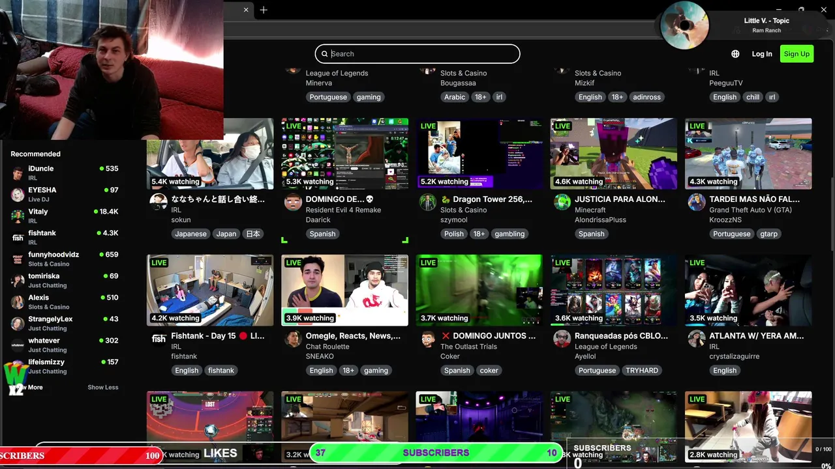Click Show Less in Recommended sidebar
This screenshot has height=469, width=835.
[103, 387]
